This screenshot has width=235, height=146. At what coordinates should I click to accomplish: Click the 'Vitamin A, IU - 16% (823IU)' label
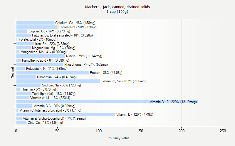(50, 98)
